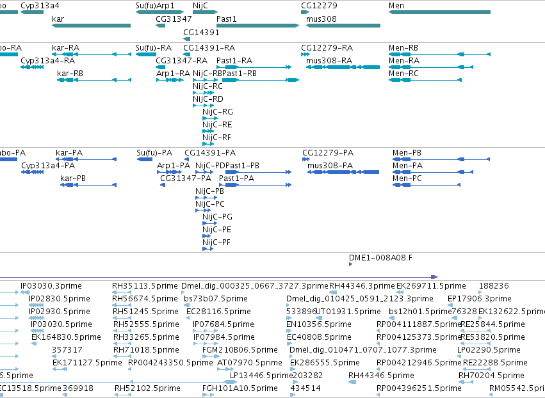Select transcript Men-RC
545x398 pixels.
click(425, 80)
